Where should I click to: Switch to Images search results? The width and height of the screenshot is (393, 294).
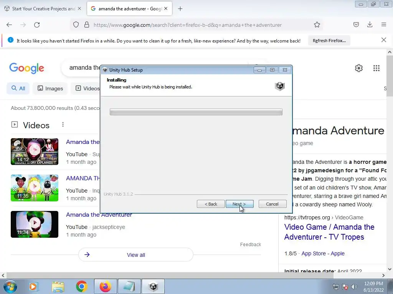click(50, 88)
